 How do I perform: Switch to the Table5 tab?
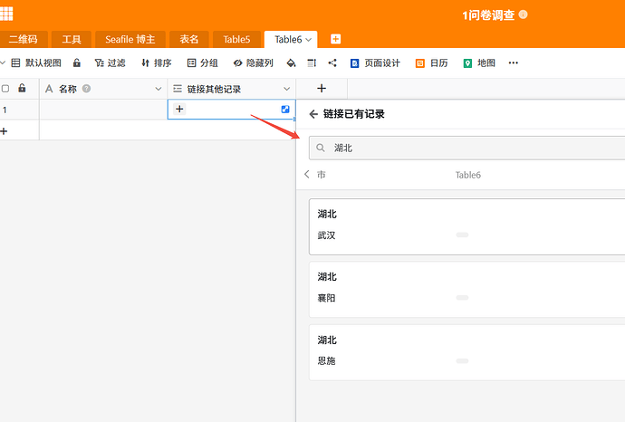[x=236, y=40]
